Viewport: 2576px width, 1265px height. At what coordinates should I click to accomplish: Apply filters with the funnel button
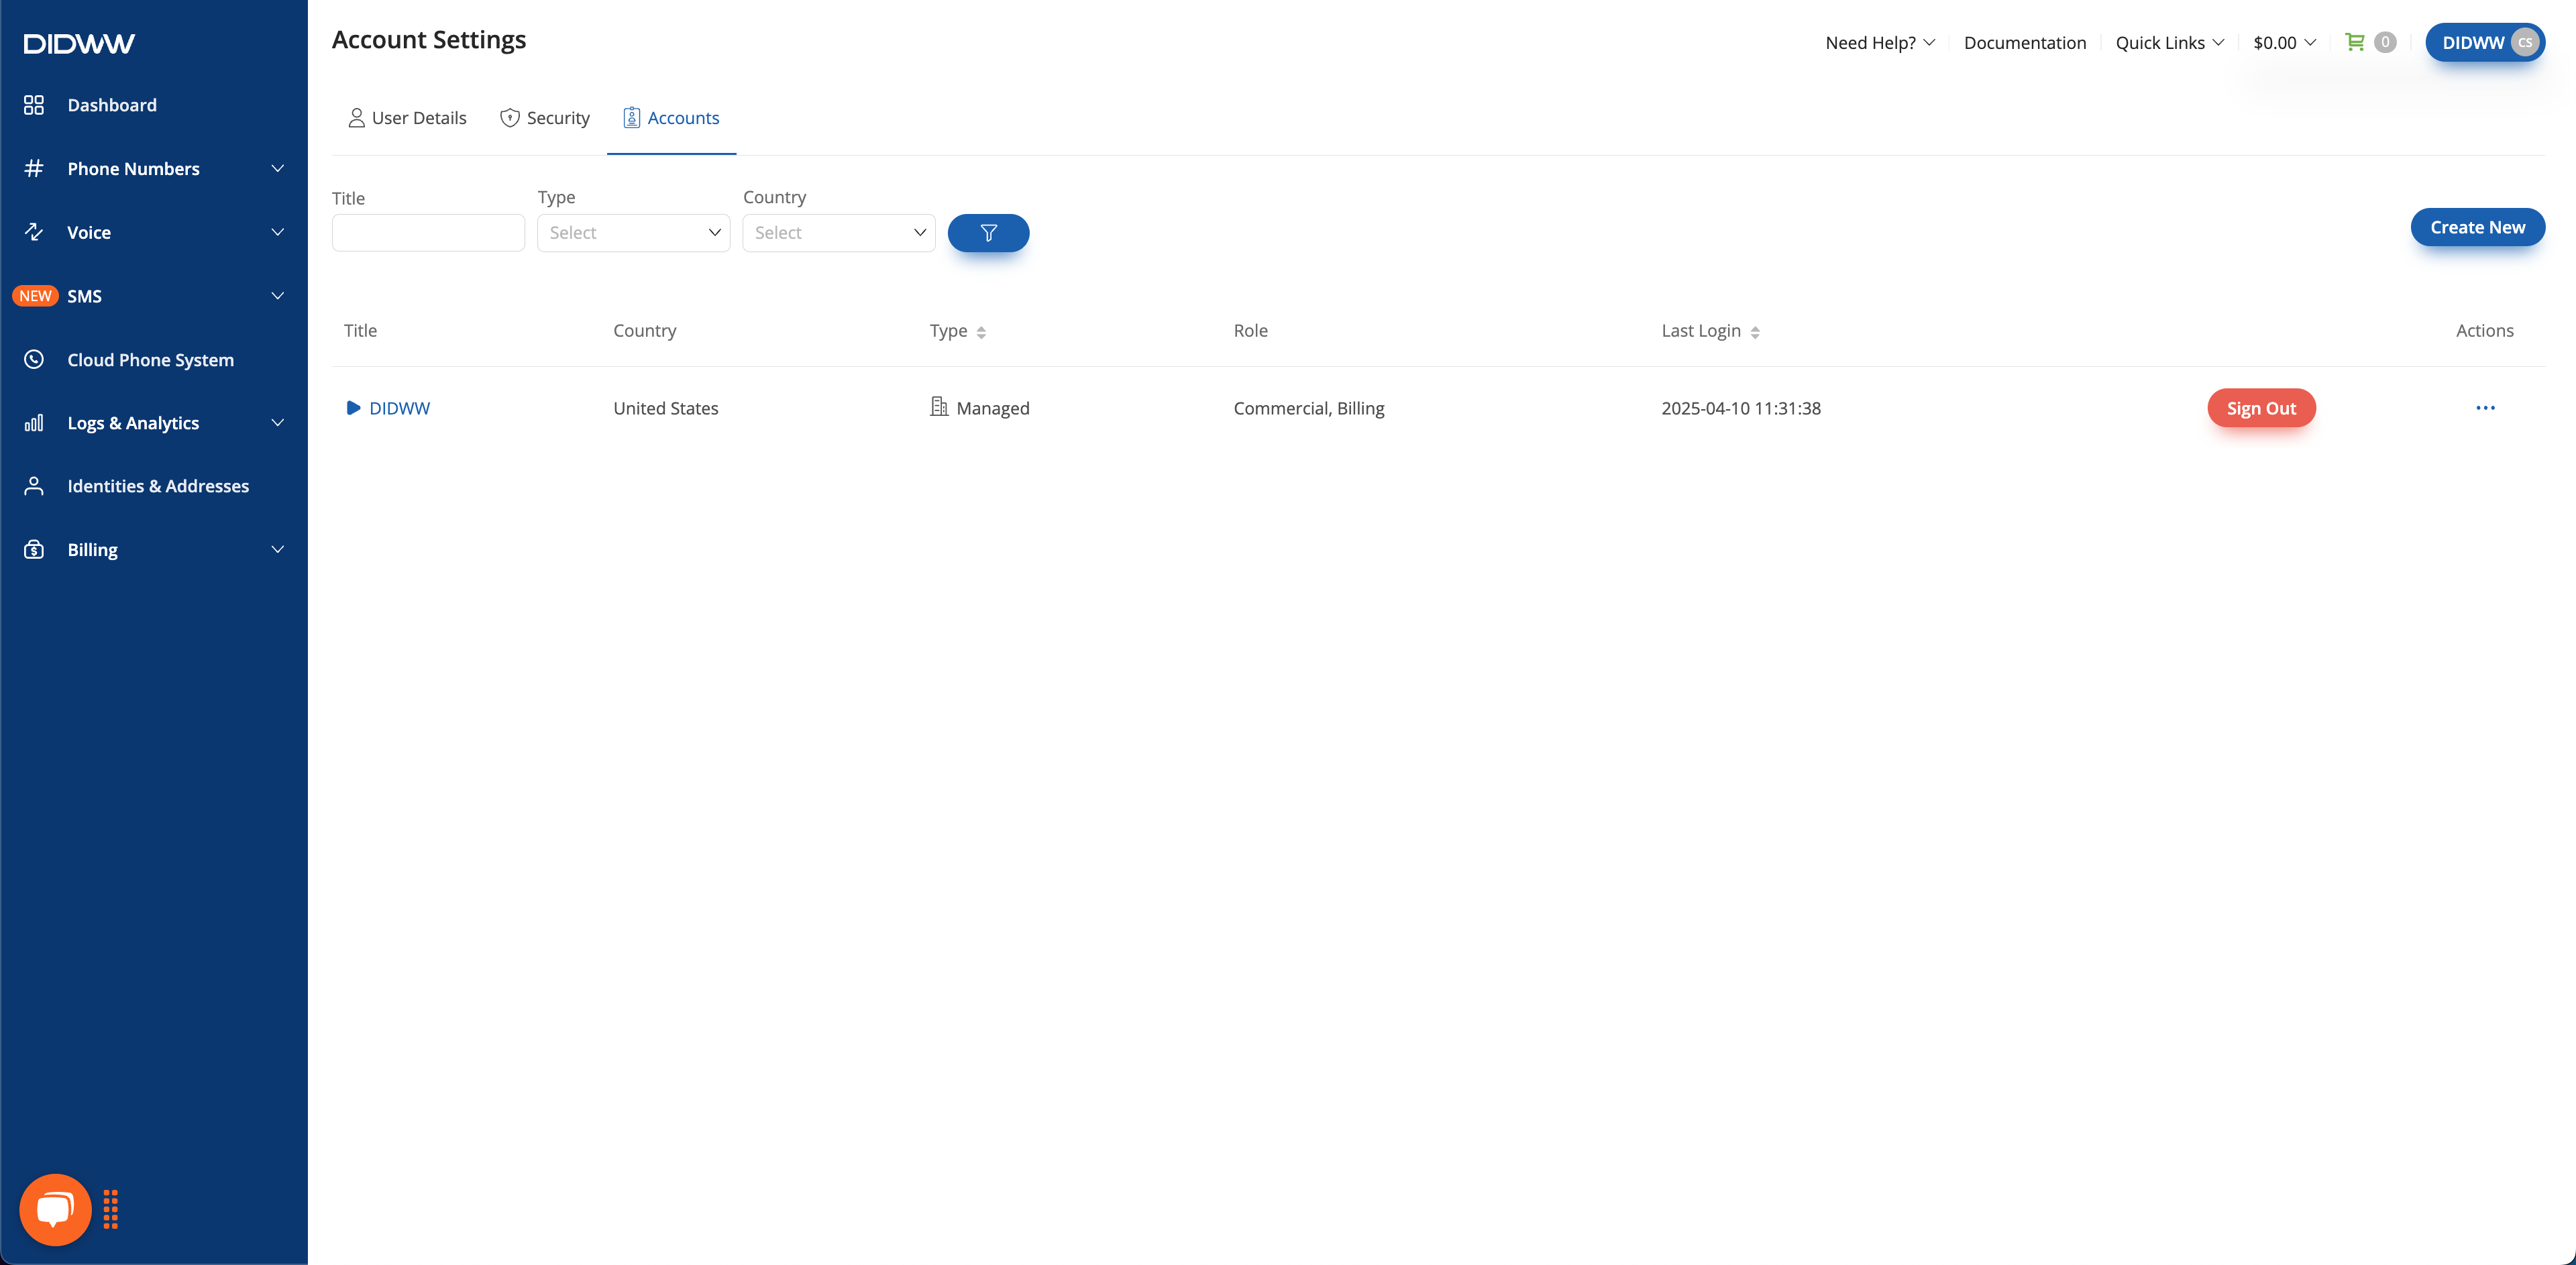point(988,233)
